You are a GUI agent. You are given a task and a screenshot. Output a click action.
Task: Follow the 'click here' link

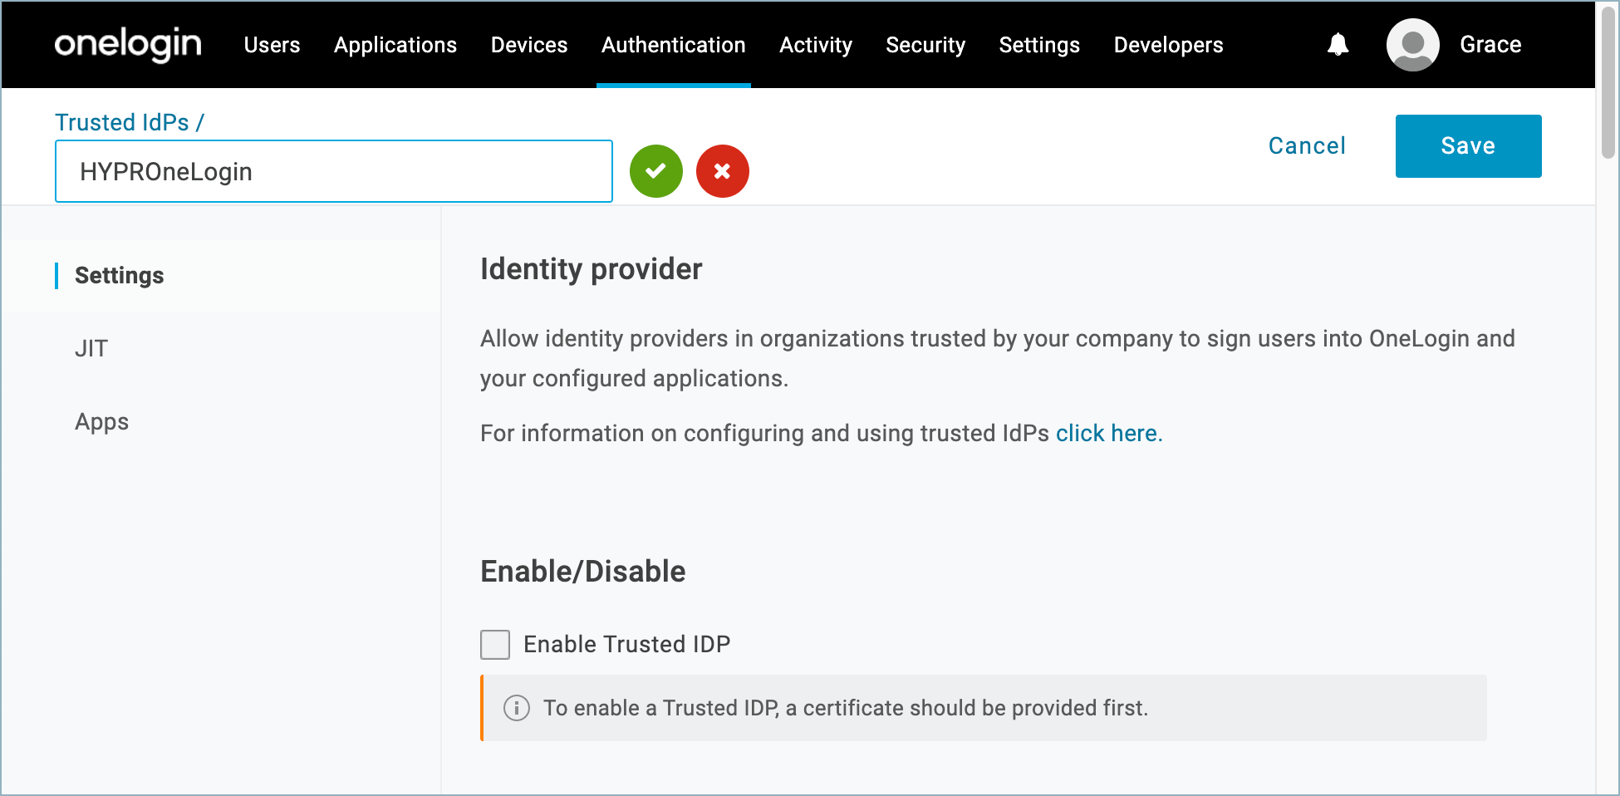pyautogui.click(x=1107, y=433)
